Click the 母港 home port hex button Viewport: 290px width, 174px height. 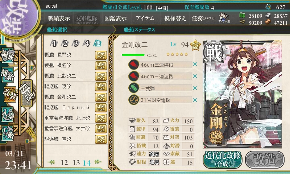click(x=27, y=93)
